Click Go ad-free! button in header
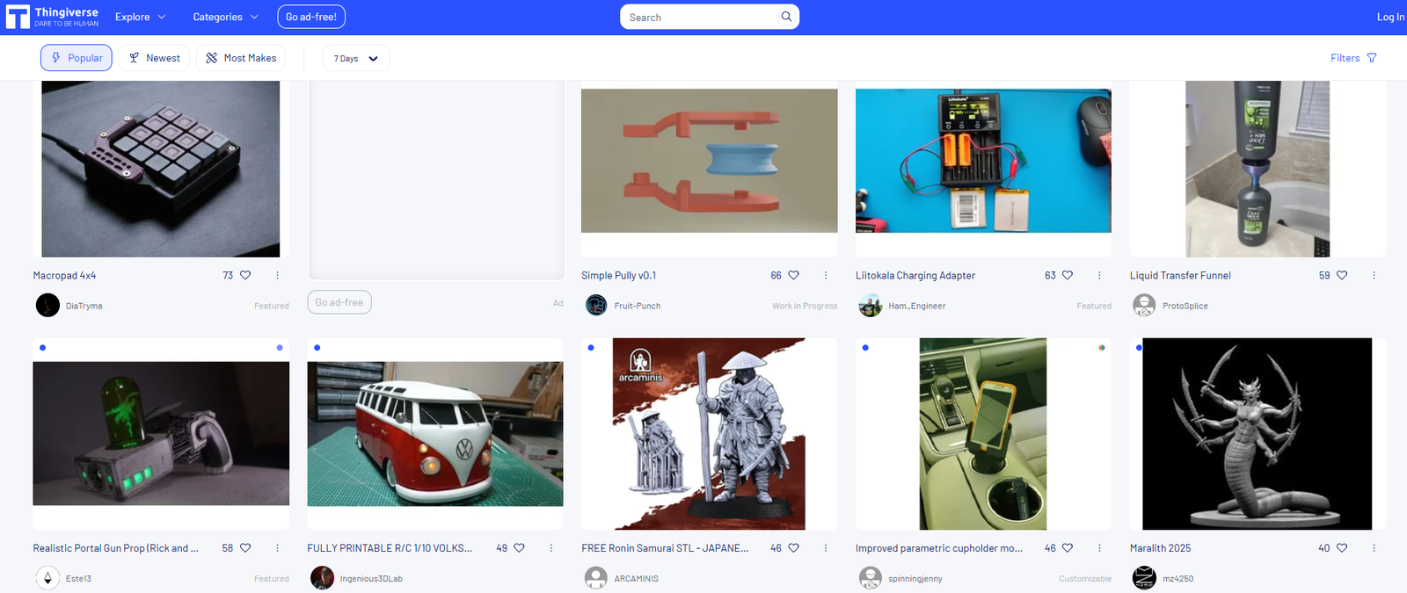Image resolution: width=1407 pixels, height=593 pixels. [x=311, y=17]
